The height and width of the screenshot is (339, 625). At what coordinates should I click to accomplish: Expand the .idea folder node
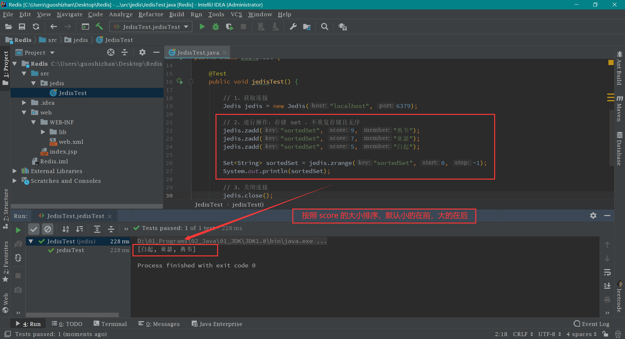click(24, 103)
